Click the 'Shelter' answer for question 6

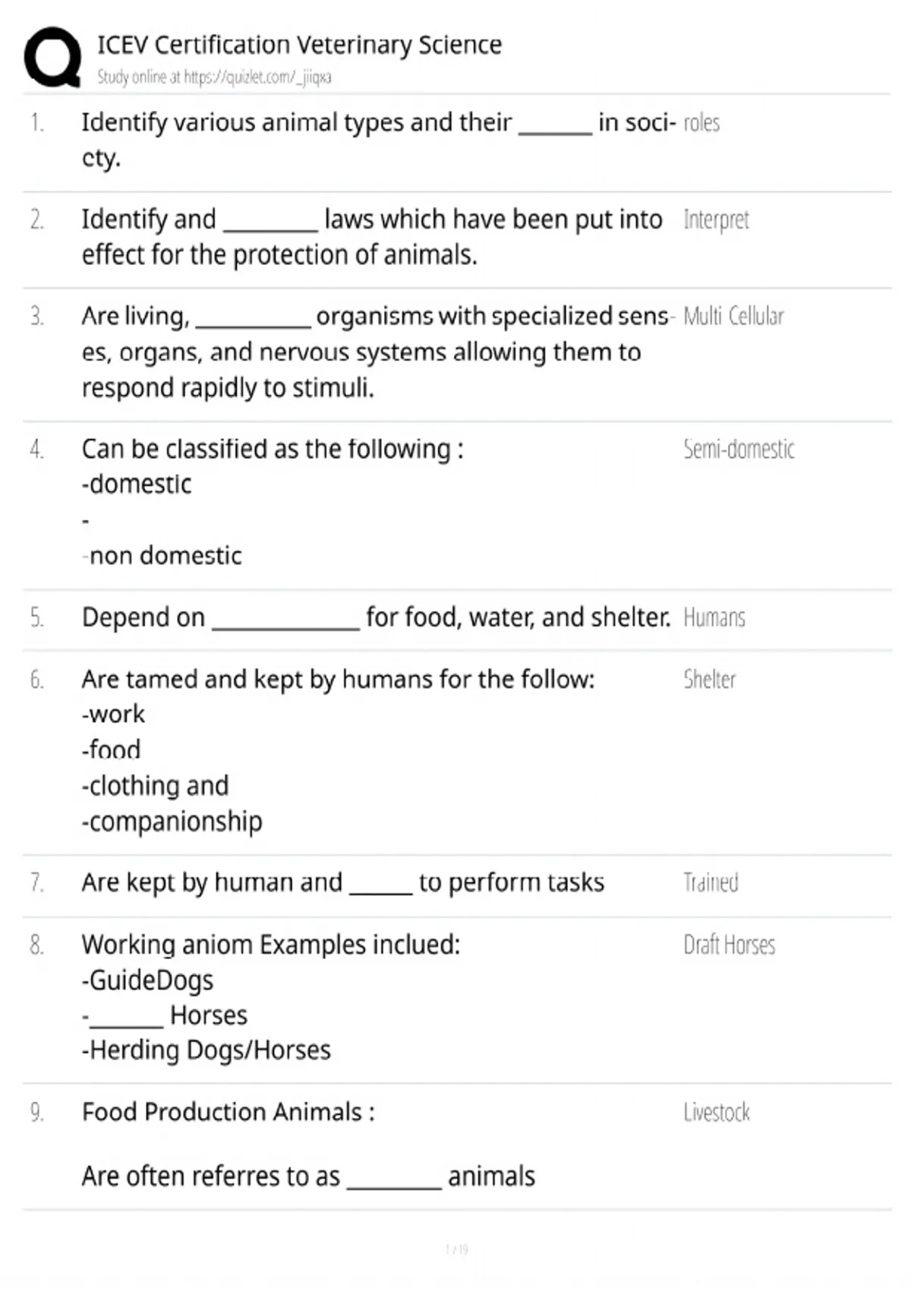click(709, 679)
